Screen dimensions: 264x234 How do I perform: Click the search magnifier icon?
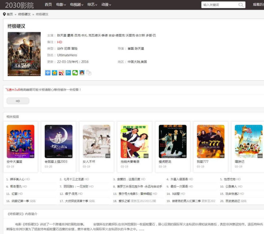[x=241, y=5]
